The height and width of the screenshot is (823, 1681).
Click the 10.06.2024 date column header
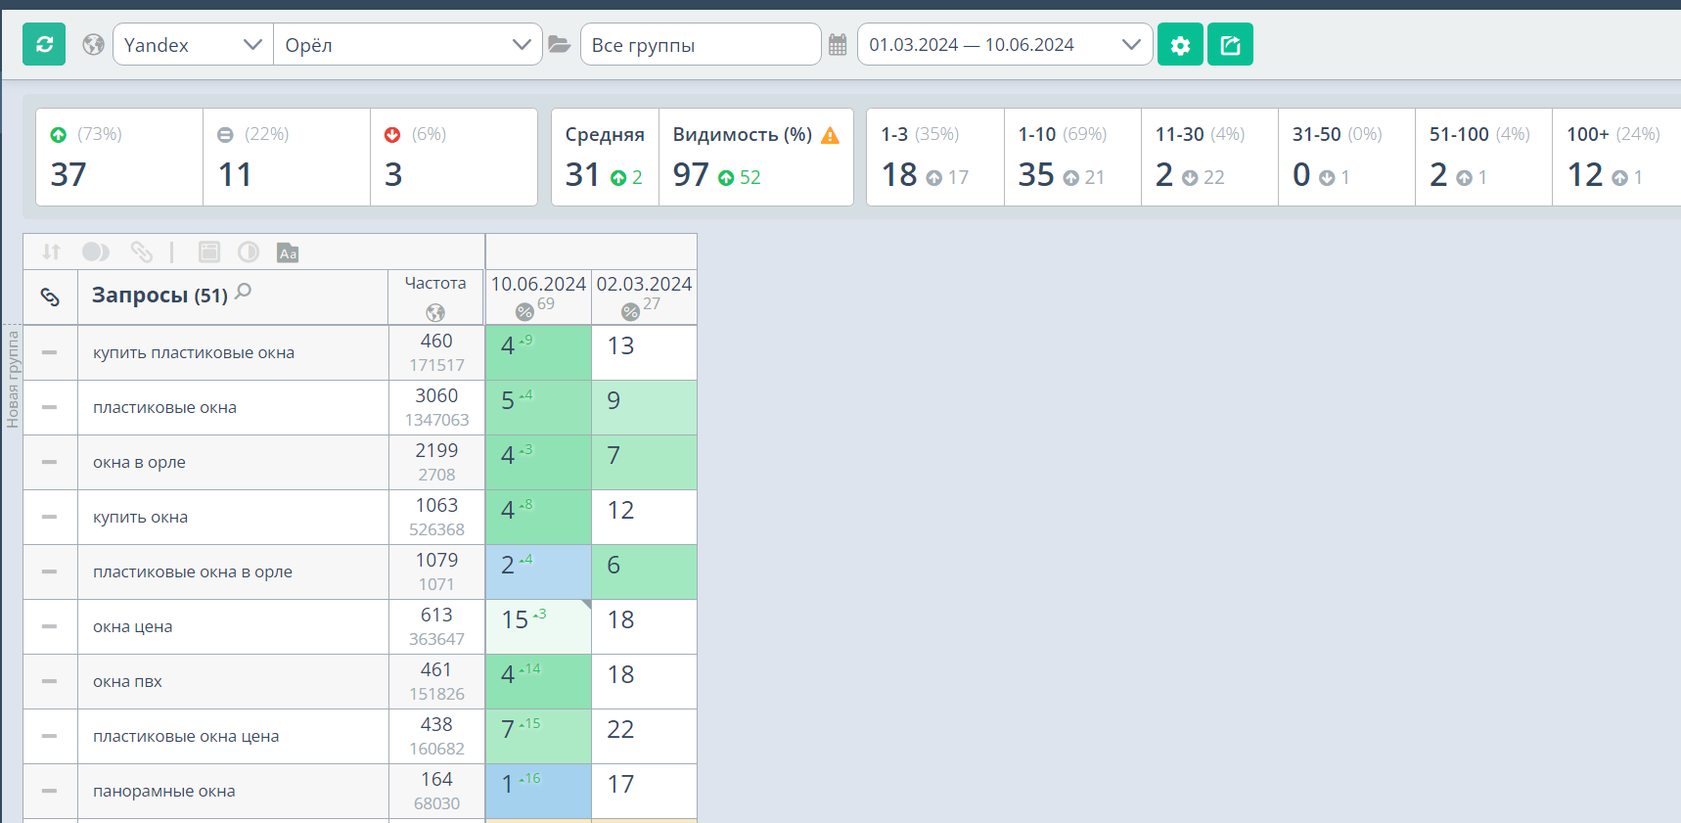point(538,297)
